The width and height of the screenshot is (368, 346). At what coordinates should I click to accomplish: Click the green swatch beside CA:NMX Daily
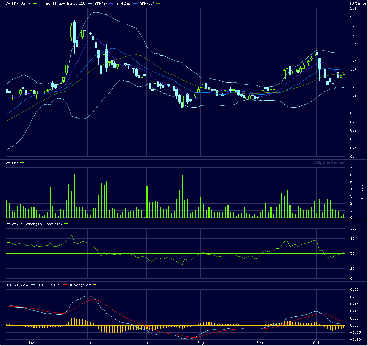[x=35, y=4]
